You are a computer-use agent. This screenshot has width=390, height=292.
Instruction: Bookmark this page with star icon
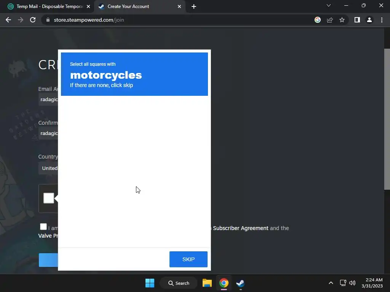click(342, 20)
